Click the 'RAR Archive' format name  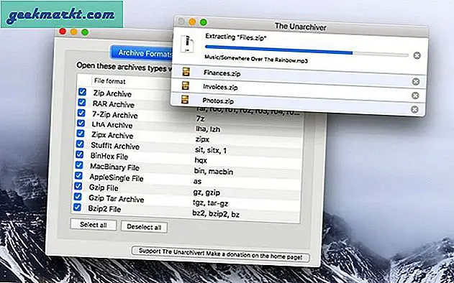tap(113, 104)
